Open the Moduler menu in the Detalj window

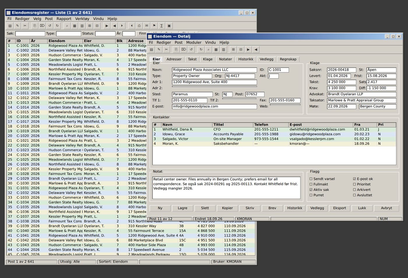point(194,42)
